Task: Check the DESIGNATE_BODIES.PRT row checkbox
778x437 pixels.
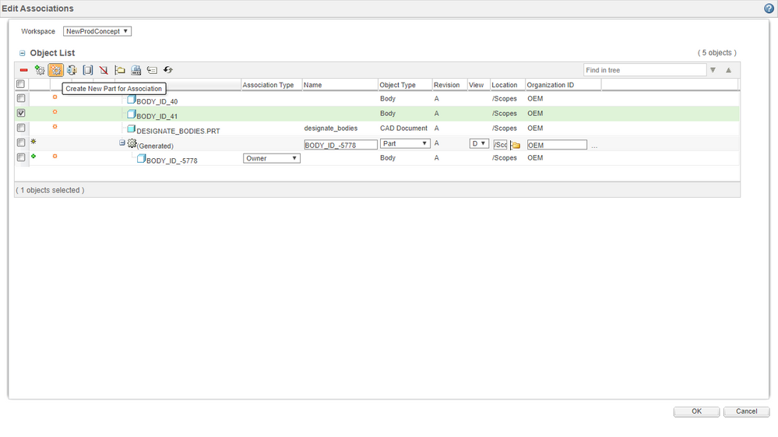Action: click(21, 128)
